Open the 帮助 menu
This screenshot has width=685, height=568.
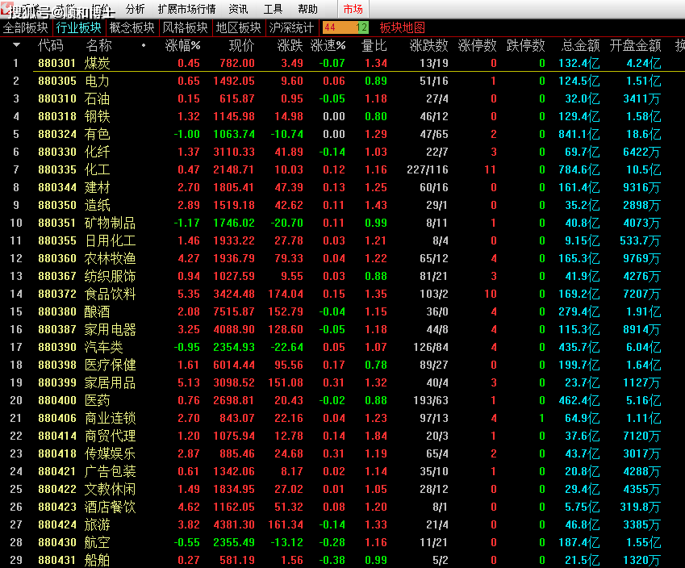coord(307,9)
